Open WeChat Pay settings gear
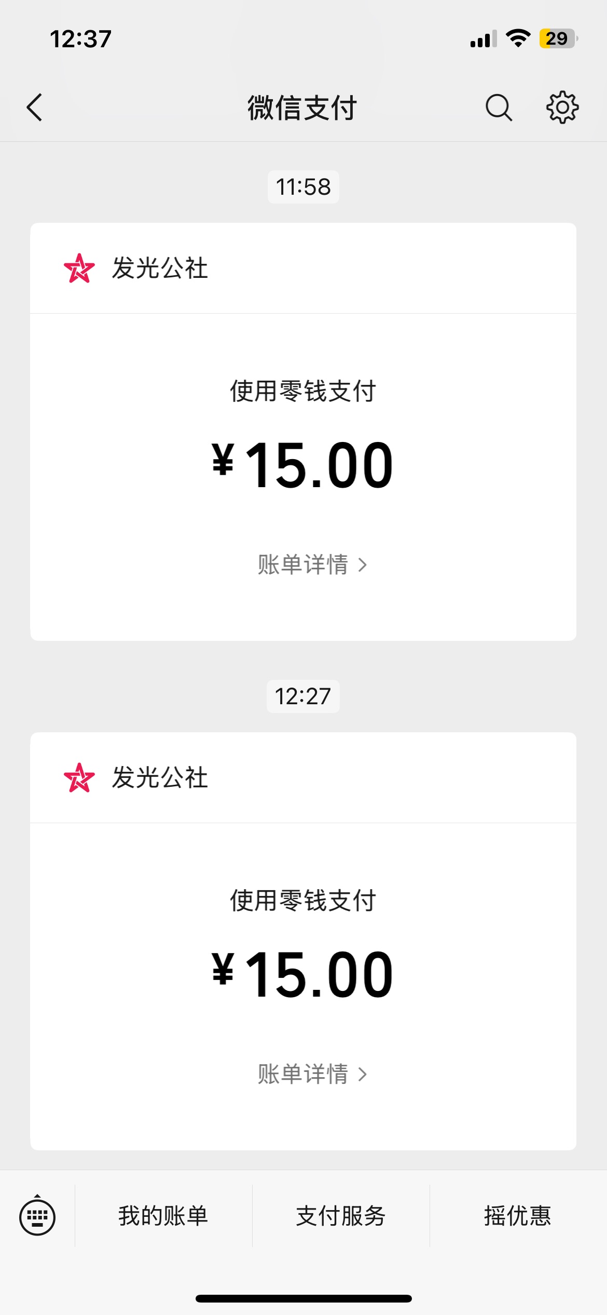The image size is (607, 1315). [562, 108]
